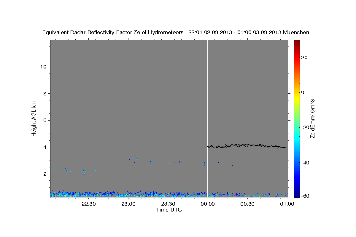The width and height of the screenshot is (356, 237).
Task: Click the 'Time UTC' axis label
Action: (x=169, y=210)
